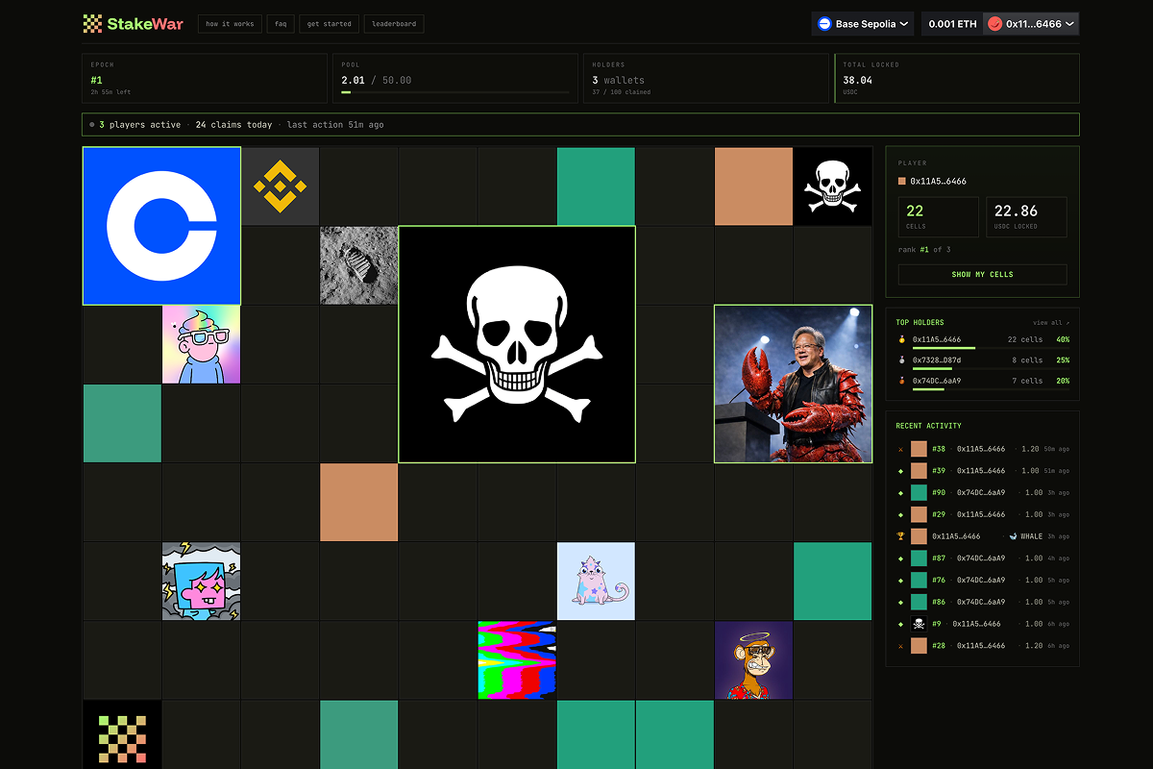Click the pool progress bar under 2.01 / 50.00
Viewport: 1153px width, 769px height.
click(x=454, y=93)
